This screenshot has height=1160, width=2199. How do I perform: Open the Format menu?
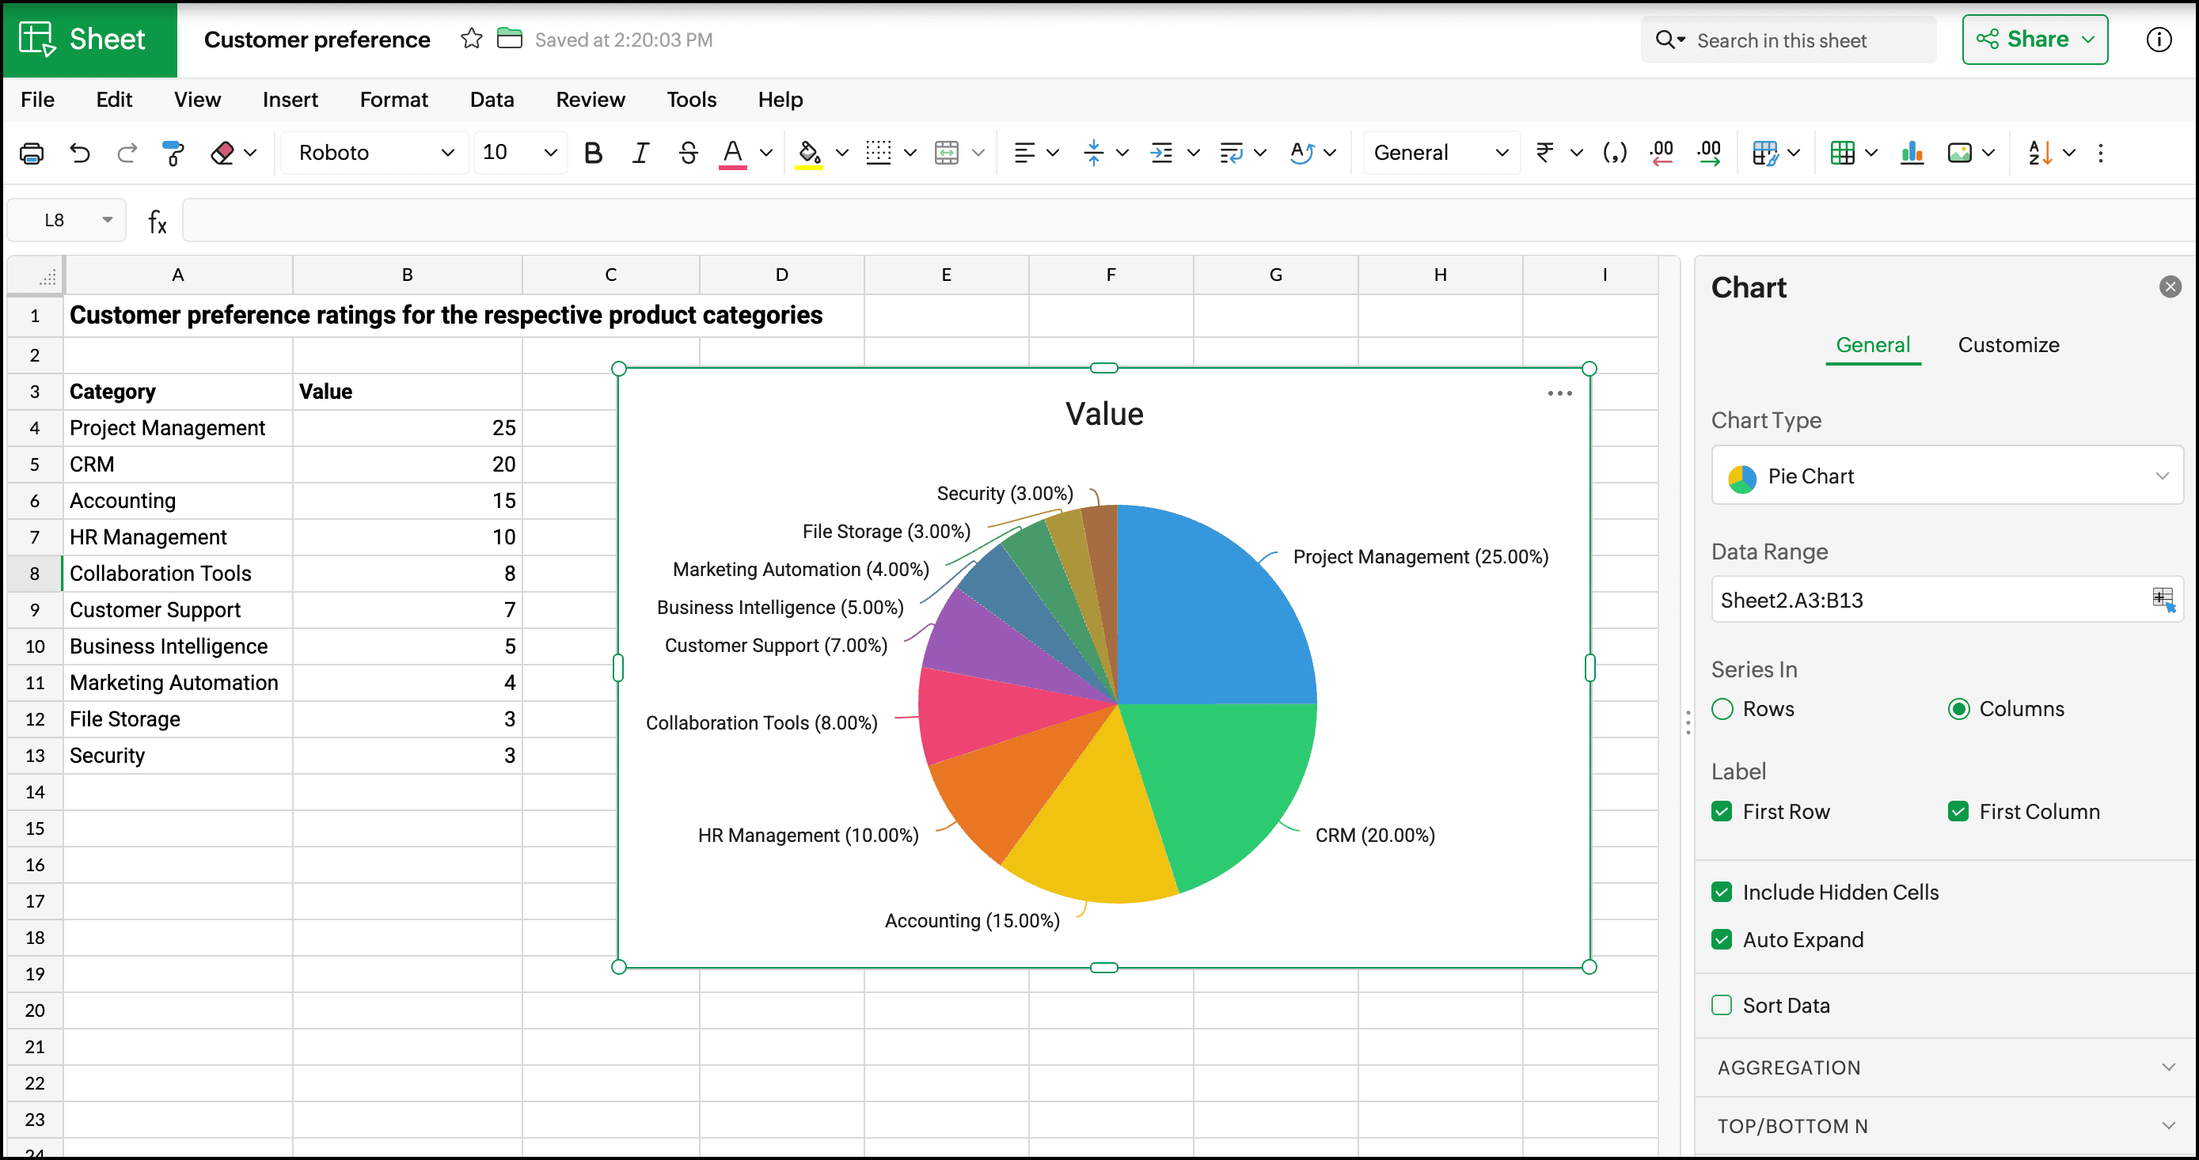[393, 99]
